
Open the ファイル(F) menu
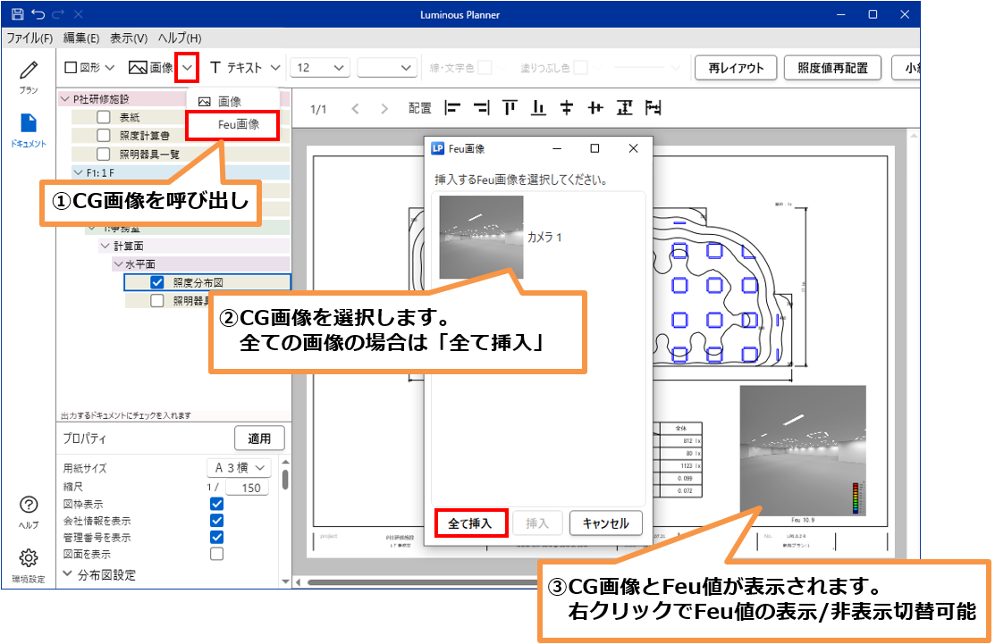click(x=30, y=38)
